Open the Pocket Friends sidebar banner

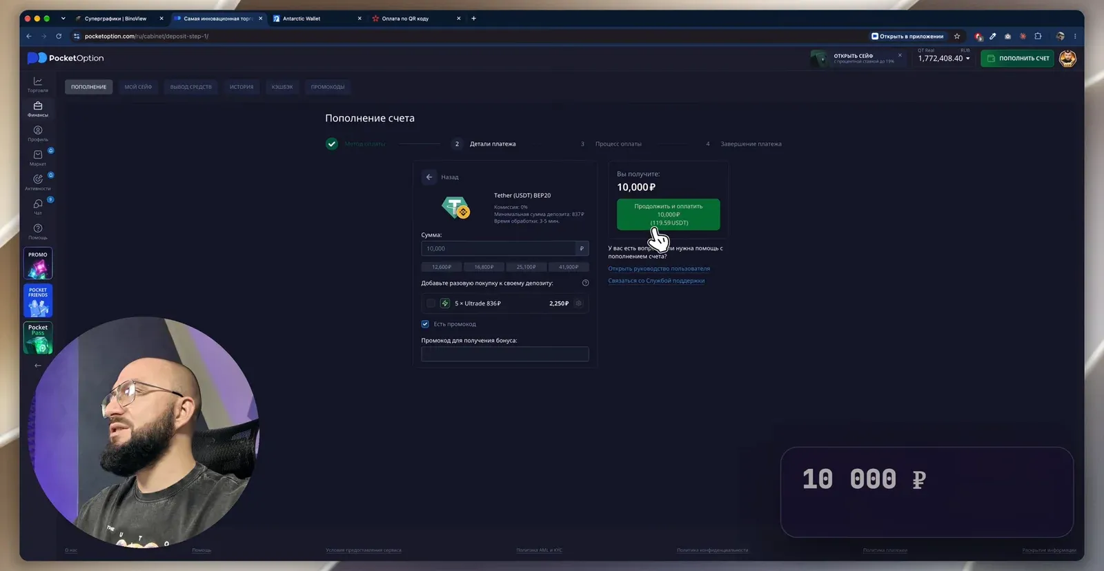[x=38, y=301]
